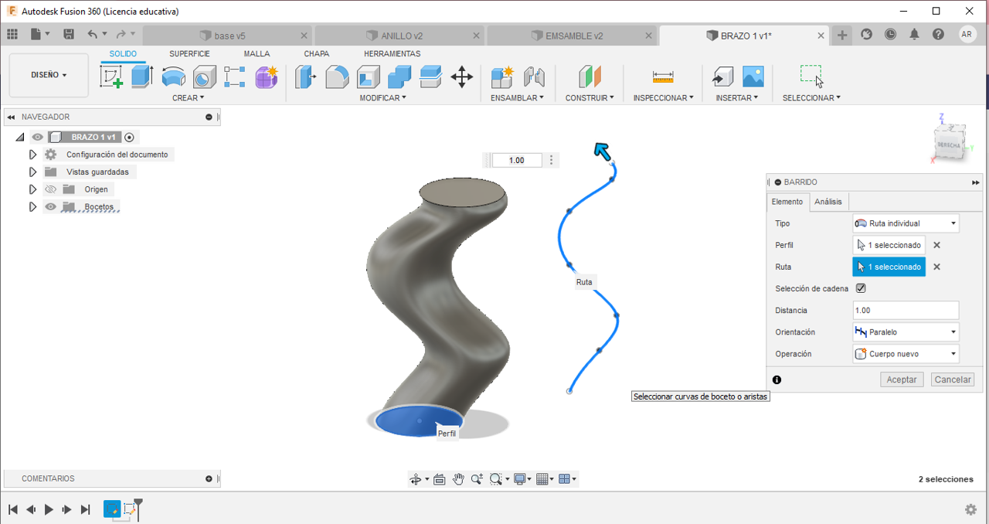
Task: Clear the Ruta selection with X
Action: [x=936, y=267]
